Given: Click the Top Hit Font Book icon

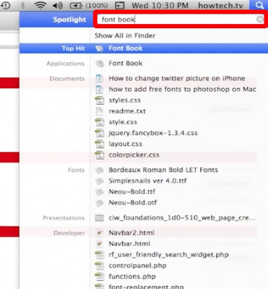Looking at the screenshot, I should coord(99,49).
